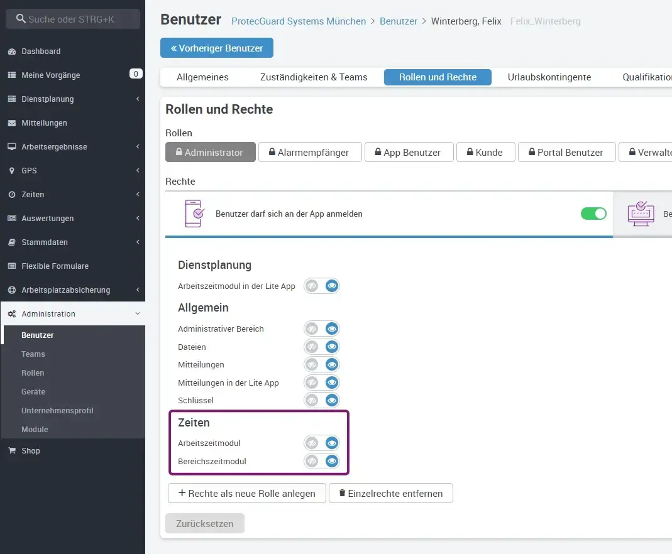Click the Flexible Formulare form icon
This screenshot has height=554, width=672.
[x=11, y=266]
